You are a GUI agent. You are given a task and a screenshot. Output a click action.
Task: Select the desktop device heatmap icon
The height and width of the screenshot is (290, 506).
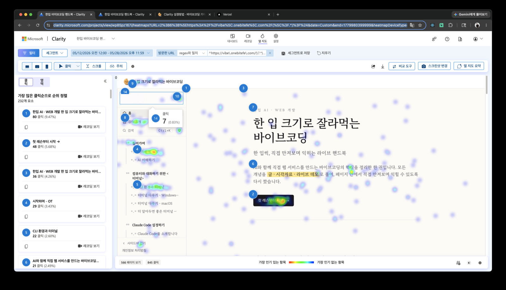click(27, 66)
